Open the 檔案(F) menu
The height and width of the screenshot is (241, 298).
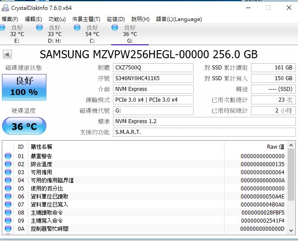[10, 19]
